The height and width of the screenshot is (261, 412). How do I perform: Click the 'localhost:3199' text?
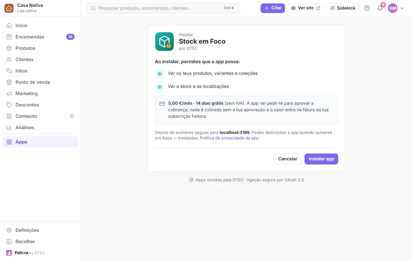tap(234, 133)
